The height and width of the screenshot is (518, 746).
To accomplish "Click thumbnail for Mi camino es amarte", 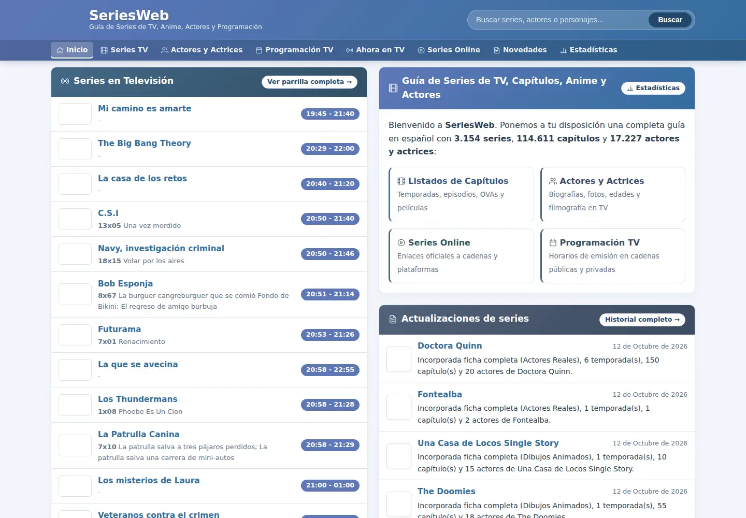I will point(75,114).
